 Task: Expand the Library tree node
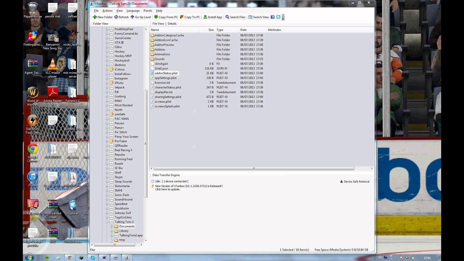(x=112, y=231)
